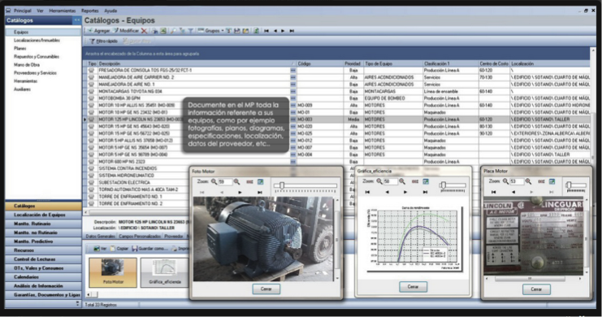Switch to the Datos Generales tab
This screenshot has height=317, width=602.
(x=100, y=236)
